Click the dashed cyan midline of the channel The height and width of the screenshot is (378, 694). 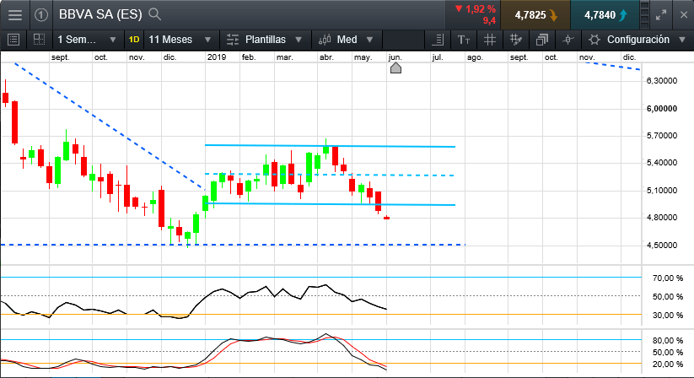(x=330, y=175)
